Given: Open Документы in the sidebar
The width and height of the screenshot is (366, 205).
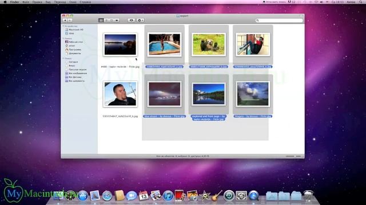Looking at the screenshot, I should (73, 53).
